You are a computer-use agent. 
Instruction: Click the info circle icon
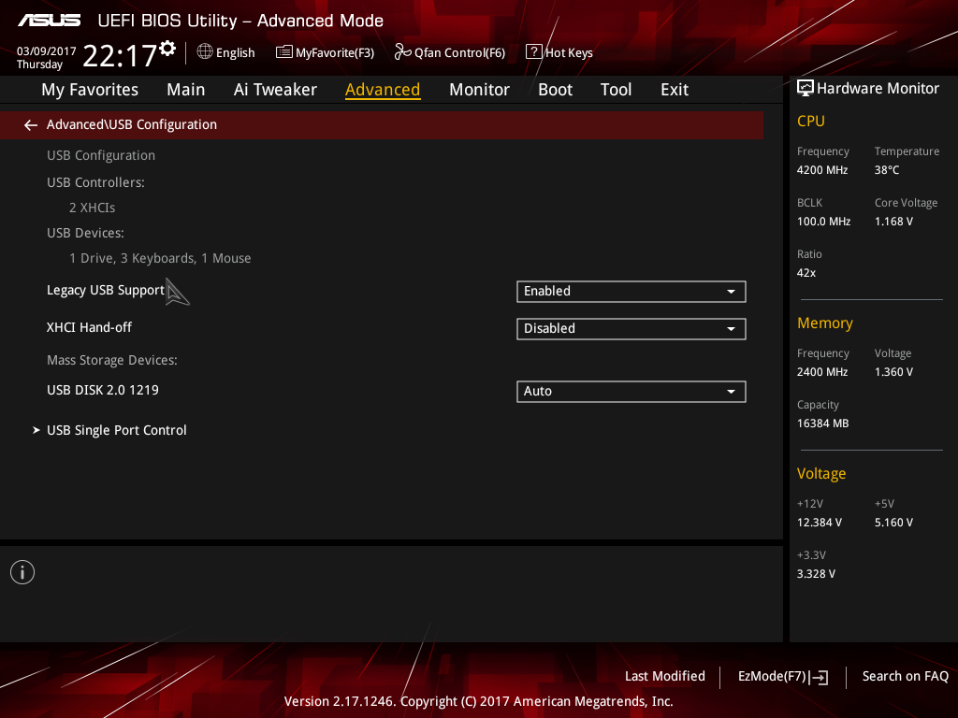pyautogui.click(x=22, y=572)
